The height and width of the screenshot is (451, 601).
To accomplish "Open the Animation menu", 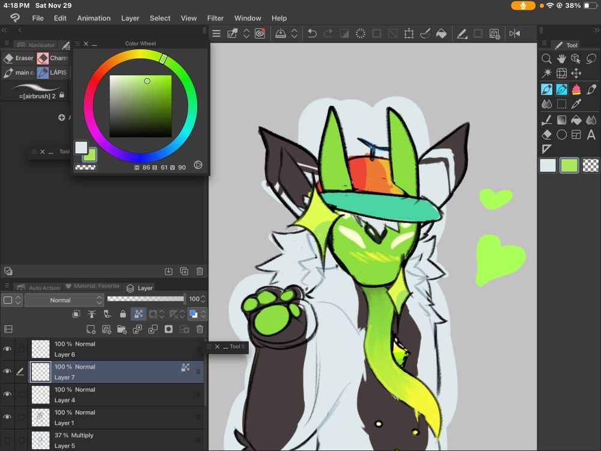I will tap(94, 18).
